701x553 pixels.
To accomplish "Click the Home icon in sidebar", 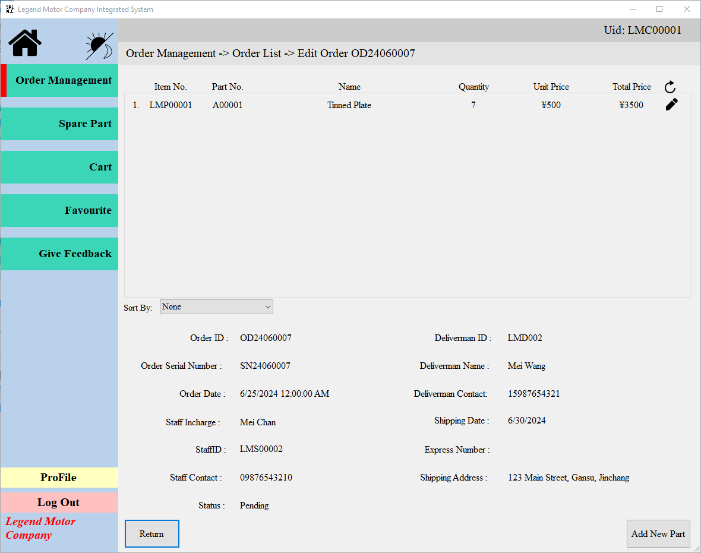I will [25, 43].
